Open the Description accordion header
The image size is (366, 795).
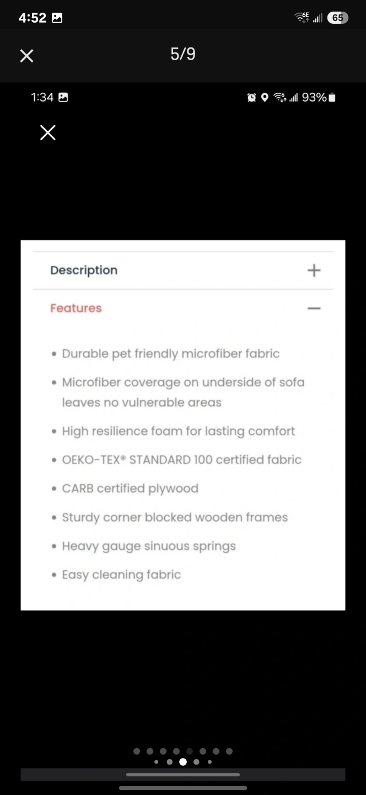click(x=84, y=270)
